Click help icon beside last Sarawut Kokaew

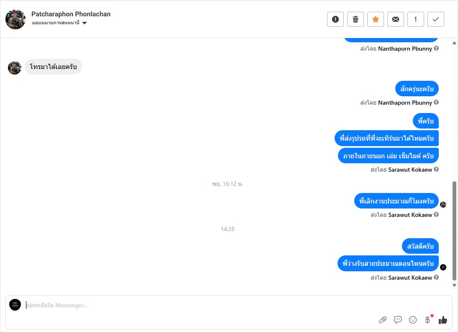pyautogui.click(x=436, y=278)
